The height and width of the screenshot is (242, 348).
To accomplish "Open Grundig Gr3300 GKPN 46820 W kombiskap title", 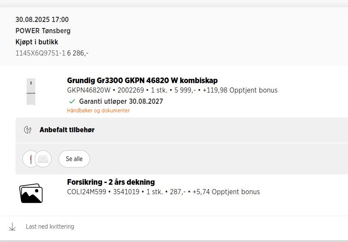I will point(142,81).
